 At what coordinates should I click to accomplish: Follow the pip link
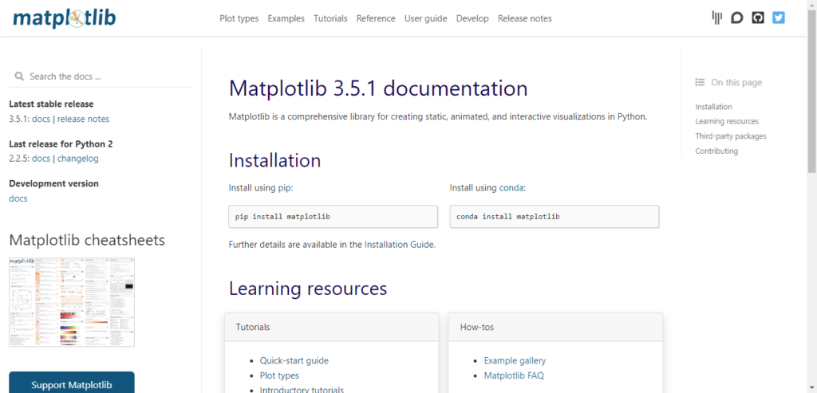[x=285, y=188]
